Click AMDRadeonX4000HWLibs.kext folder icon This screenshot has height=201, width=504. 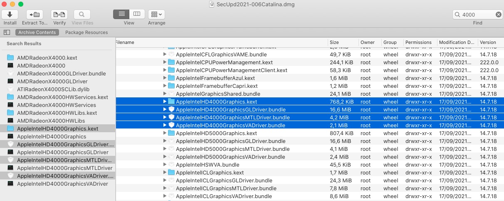[10, 113]
